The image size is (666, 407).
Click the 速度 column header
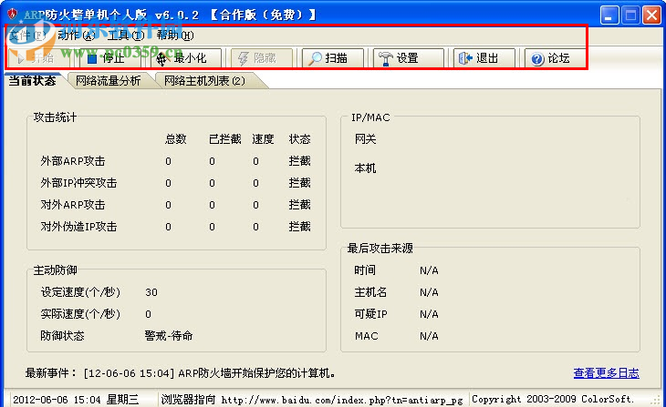(x=263, y=139)
